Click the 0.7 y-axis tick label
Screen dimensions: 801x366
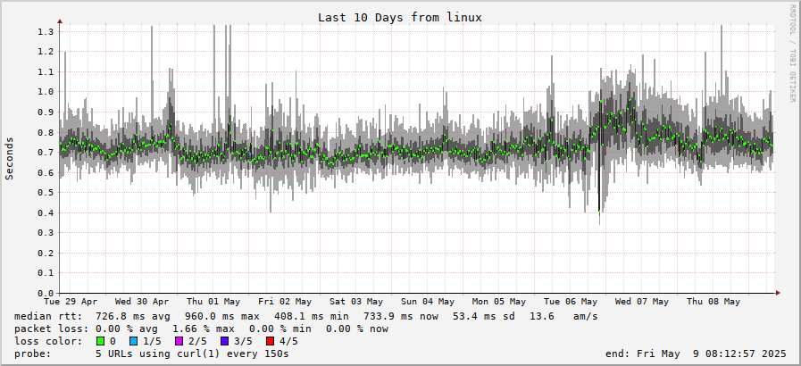pyautogui.click(x=46, y=153)
